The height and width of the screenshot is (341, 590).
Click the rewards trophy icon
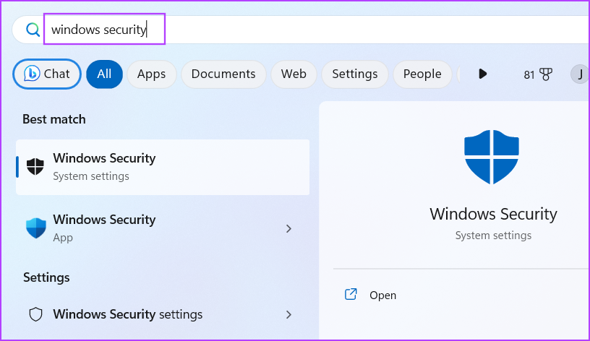pos(546,74)
